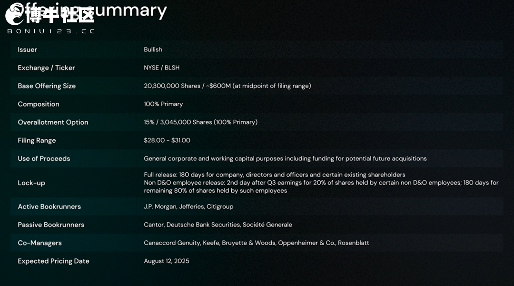514x286 pixels.
Task: Click the BONIU123.CC watermark text
Action: (51, 31)
